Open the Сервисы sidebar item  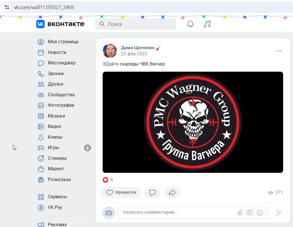[x=57, y=197]
